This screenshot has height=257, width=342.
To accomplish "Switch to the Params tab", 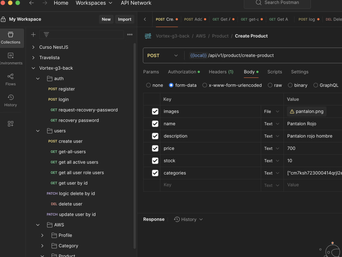I will 151,72.
